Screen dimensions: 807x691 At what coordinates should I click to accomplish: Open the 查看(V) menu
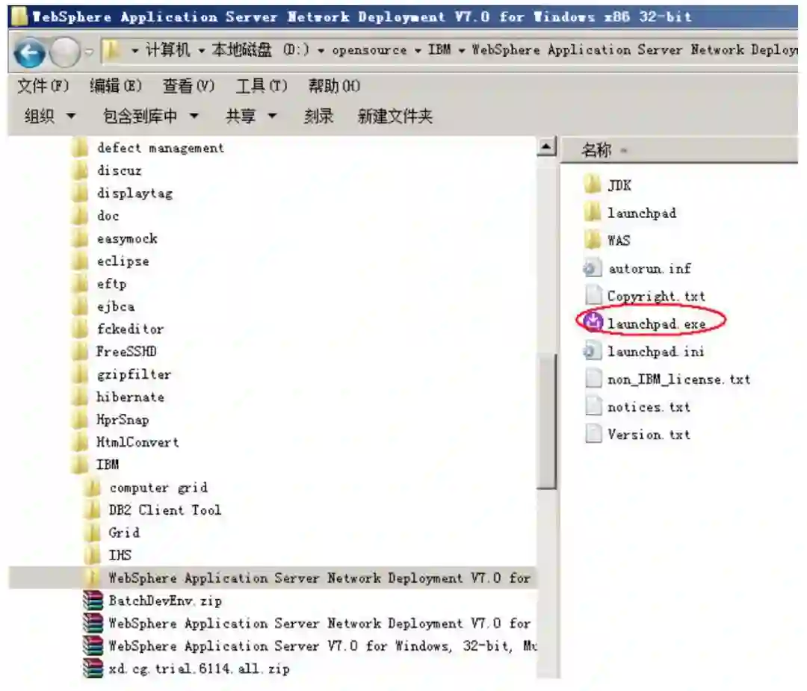click(188, 85)
